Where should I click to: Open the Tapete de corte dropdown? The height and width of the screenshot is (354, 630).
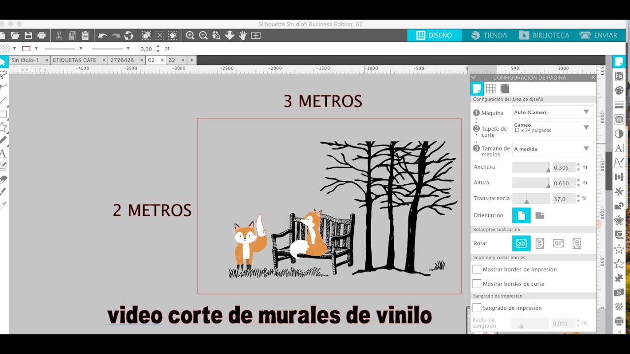tap(553, 128)
